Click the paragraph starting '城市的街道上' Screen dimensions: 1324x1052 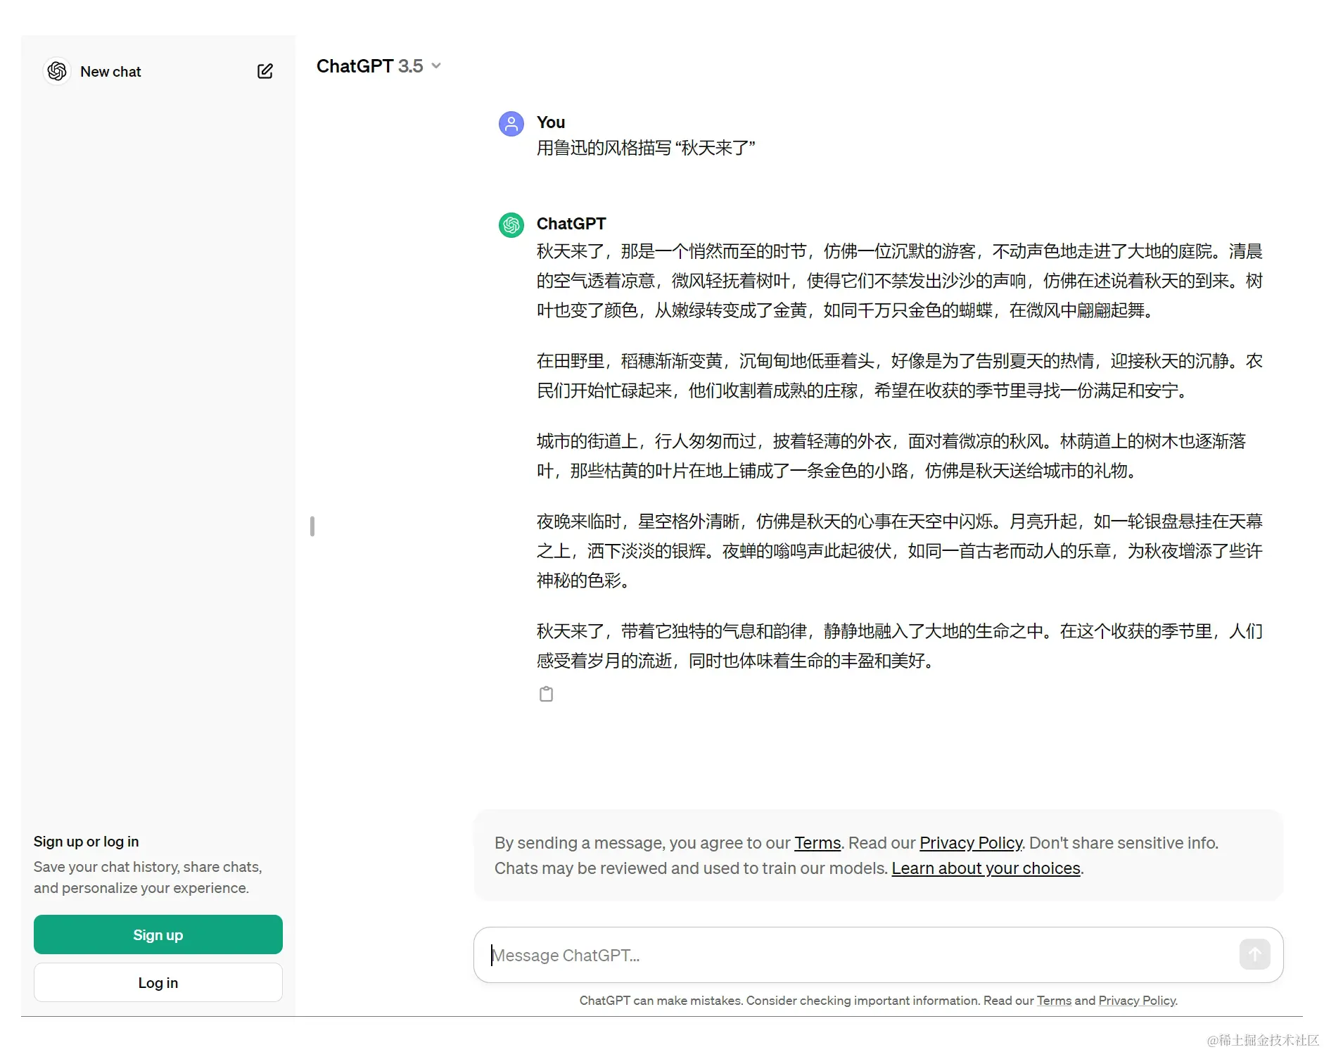pyautogui.click(x=892, y=456)
